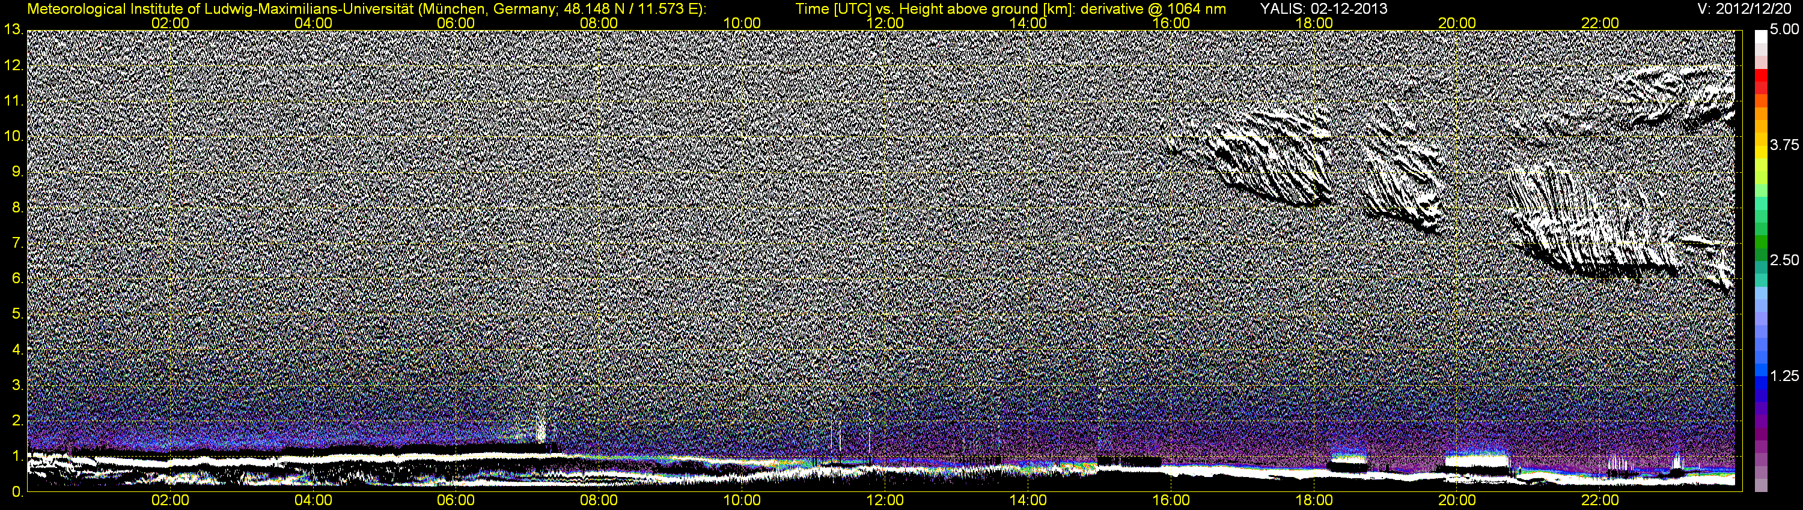The width and height of the screenshot is (1803, 510).
Task: Click the 18:00 label on the bottom time axis
Action: tap(1314, 500)
